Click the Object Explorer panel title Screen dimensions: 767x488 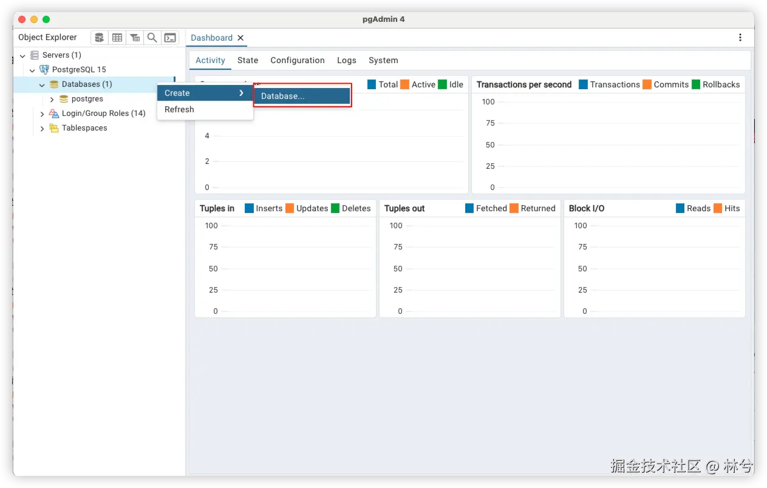(47, 37)
